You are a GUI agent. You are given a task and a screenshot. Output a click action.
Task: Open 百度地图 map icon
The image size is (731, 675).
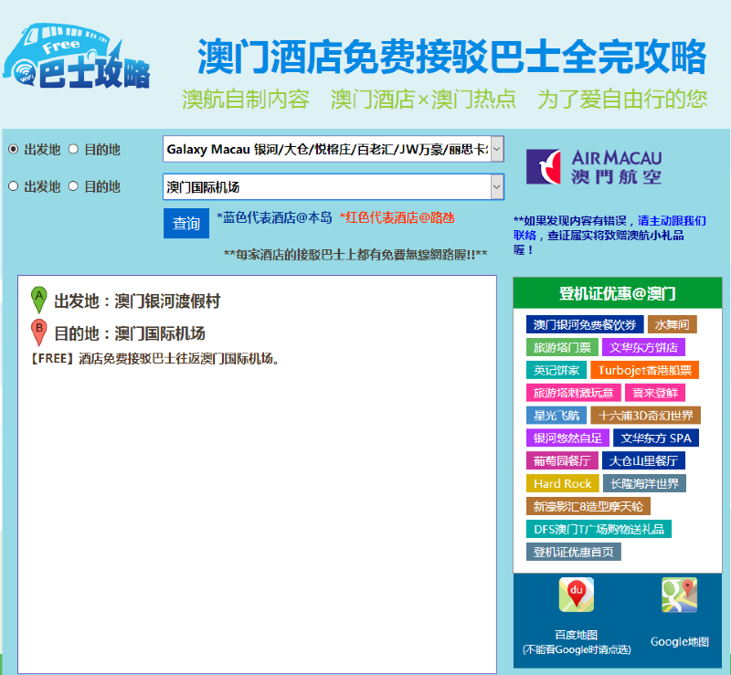tap(577, 595)
